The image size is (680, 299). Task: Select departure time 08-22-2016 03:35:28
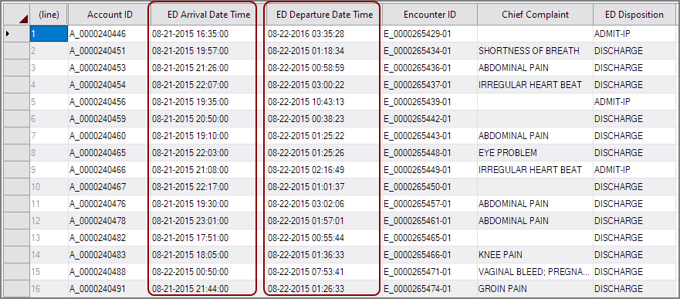coord(324,34)
